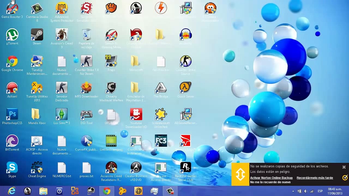Select the proxies.txt file
Image resolution: width=349 pixels, height=196 pixels.
pos(86,170)
